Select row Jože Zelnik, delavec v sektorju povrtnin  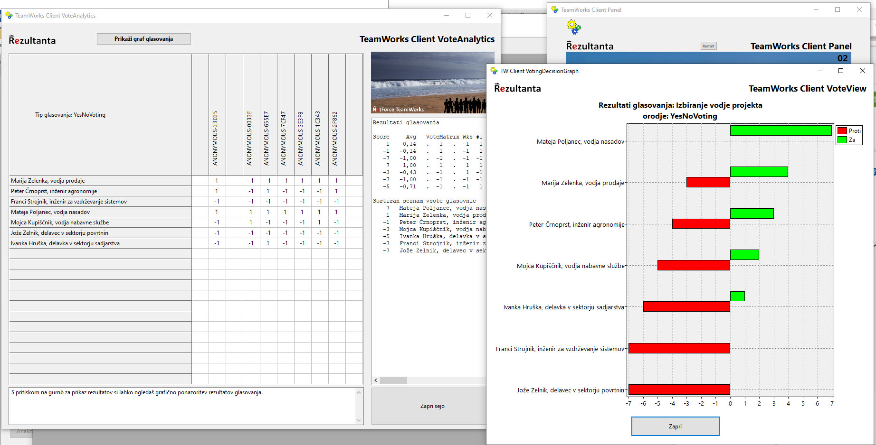(100, 233)
